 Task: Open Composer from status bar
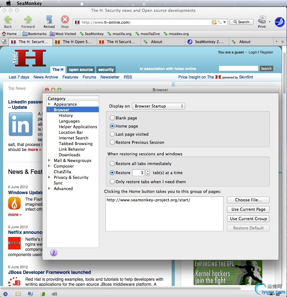pos(31,294)
